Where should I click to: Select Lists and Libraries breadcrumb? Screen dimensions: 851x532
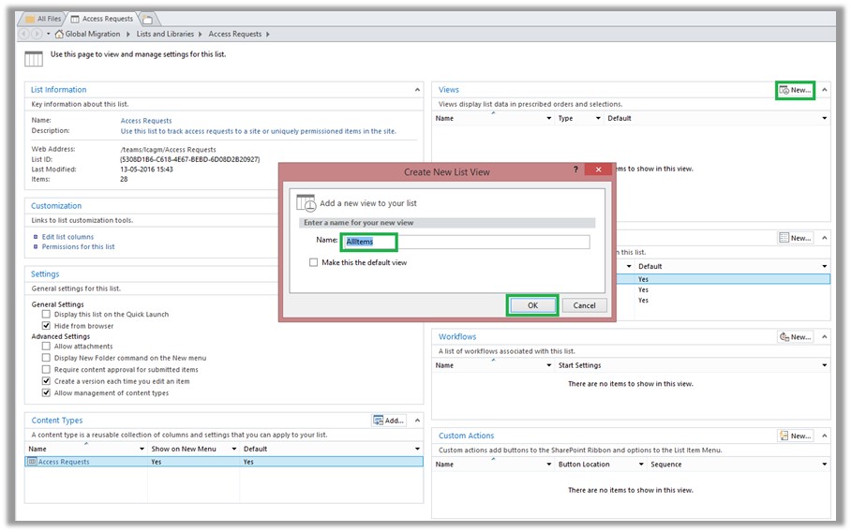tap(165, 34)
